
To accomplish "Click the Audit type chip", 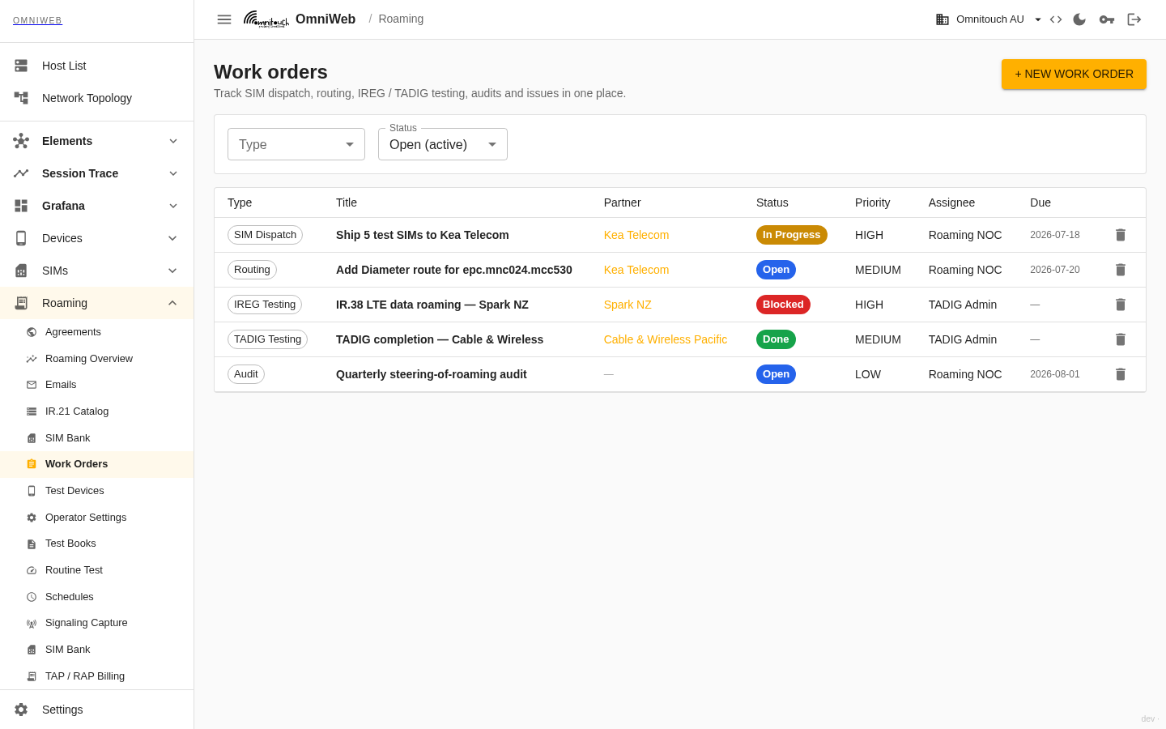I will pos(246,374).
